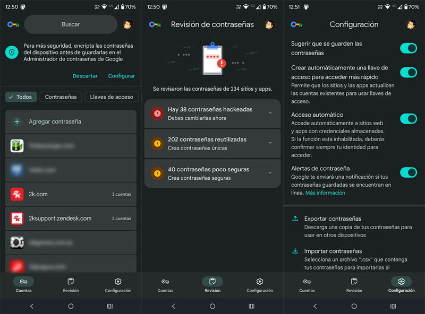Open the Google Password Manager key icon
425x314 pixels.
(13, 24)
